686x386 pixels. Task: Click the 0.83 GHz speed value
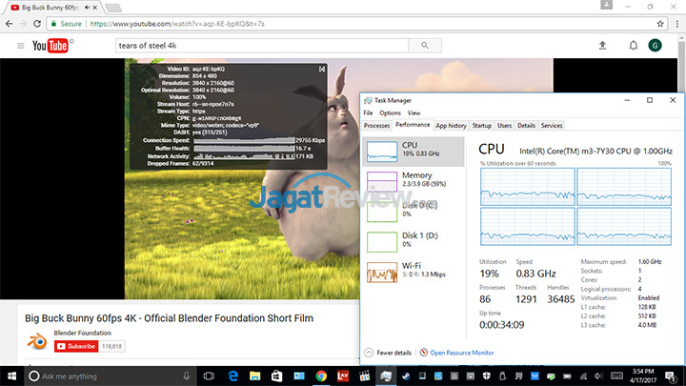pyautogui.click(x=535, y=274)
